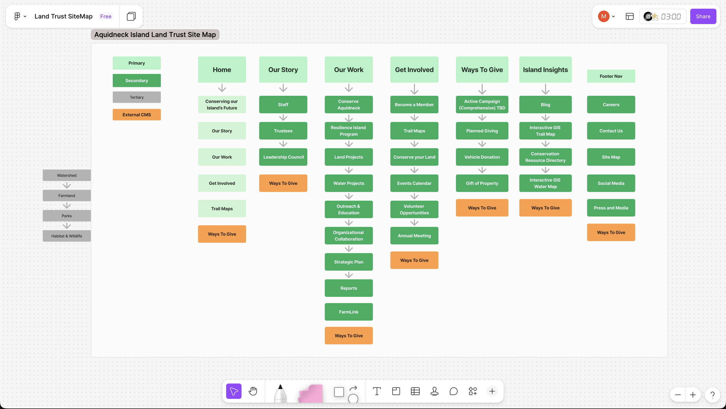Click the plus more-tools button in toolbar
The height and width of the screenshot is (409, 726).
pos(492,391)
